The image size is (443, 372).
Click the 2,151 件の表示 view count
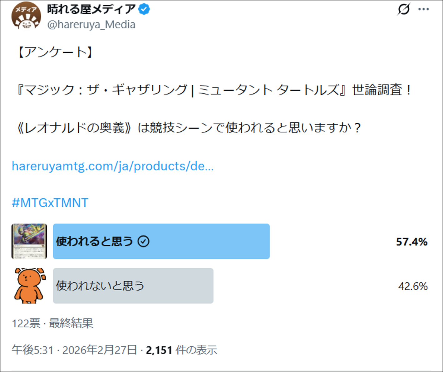click(181, 350)
